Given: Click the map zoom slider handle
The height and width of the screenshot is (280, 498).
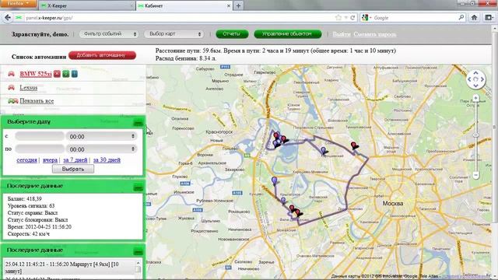Looking at the screenshot, I should point(475,135).
